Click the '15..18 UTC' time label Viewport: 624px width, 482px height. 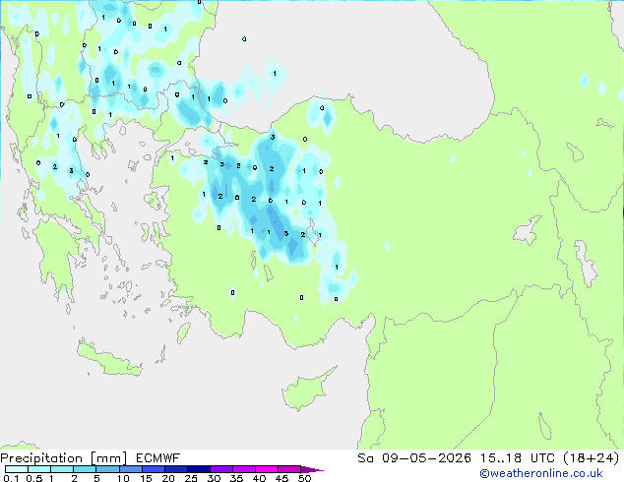[x=518, y=458]
